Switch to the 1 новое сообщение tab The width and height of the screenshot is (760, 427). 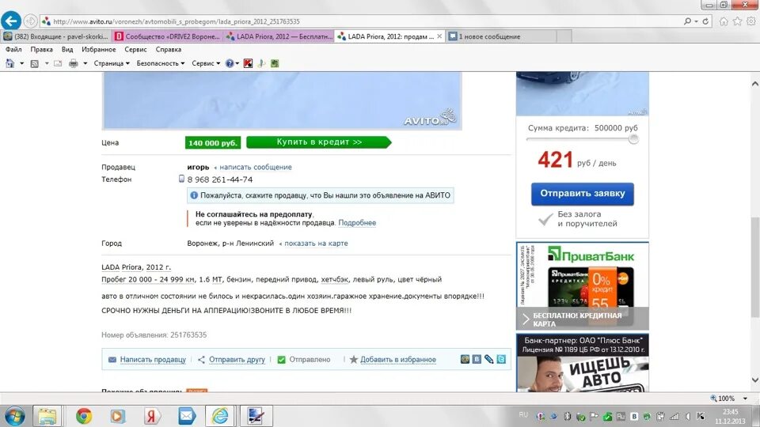[x=500, y=36]
